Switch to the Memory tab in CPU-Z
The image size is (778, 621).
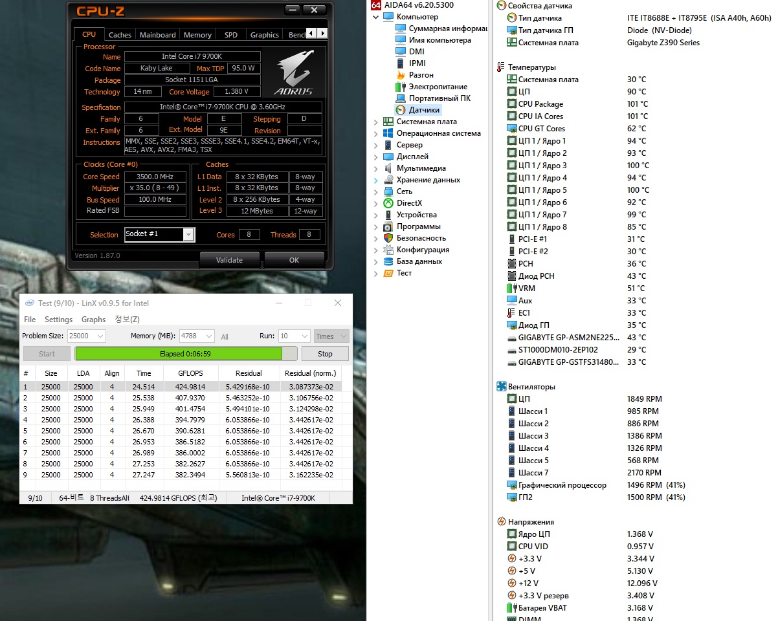point(197,35)
